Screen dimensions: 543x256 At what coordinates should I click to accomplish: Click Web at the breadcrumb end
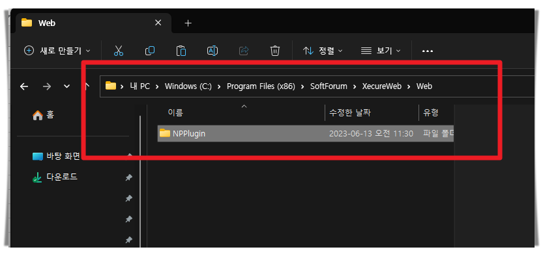click(424, 86)
